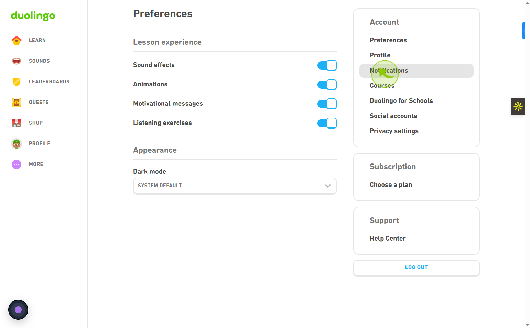Open the Dark mode System Default dropdown
Image resolution: width=530 pixels, height=328 pixels.
pyautogui.click(x=235, y=186)
